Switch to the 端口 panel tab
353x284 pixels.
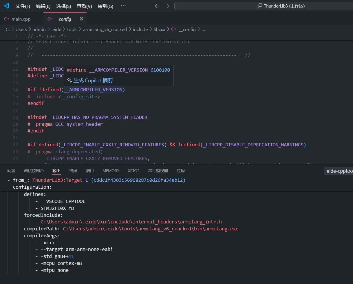(90, 171)
